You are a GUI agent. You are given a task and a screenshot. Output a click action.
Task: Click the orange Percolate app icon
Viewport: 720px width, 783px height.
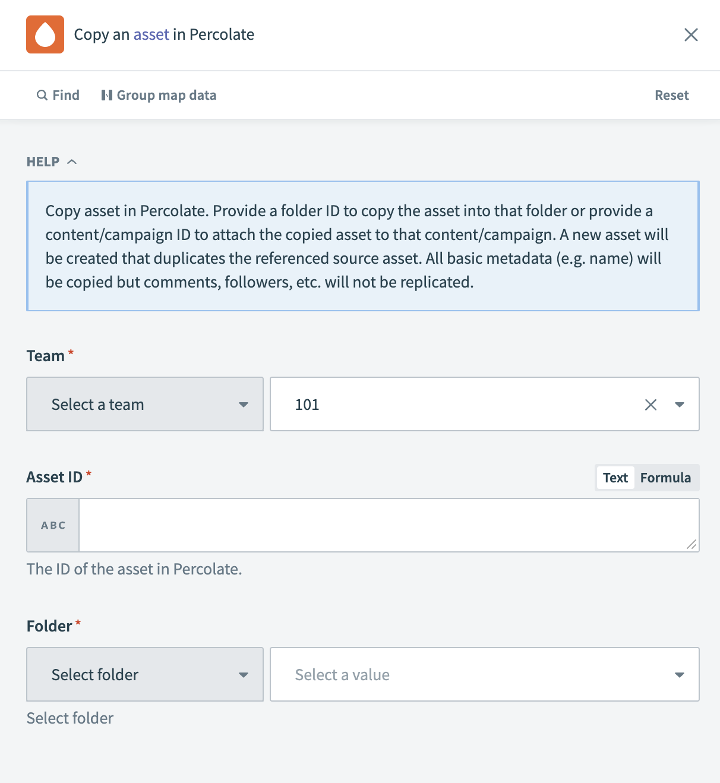tap(45, 34)
